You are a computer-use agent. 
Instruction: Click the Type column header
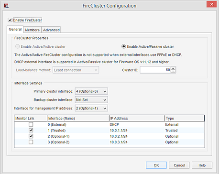185,118
